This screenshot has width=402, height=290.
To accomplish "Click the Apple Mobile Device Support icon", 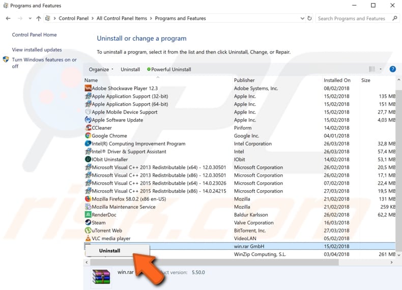I will coord(88,112).
